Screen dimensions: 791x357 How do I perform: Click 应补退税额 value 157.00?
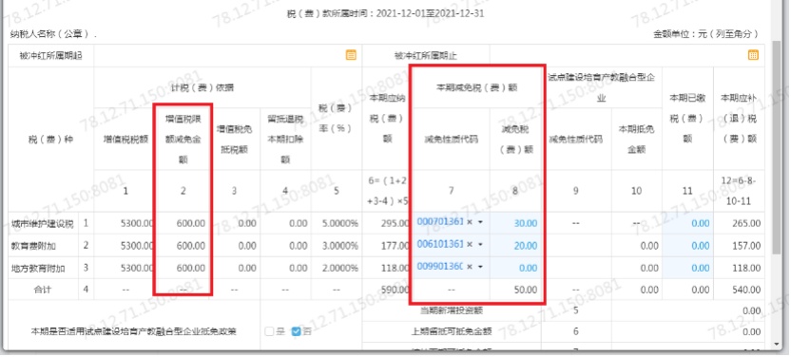(746, 245)
